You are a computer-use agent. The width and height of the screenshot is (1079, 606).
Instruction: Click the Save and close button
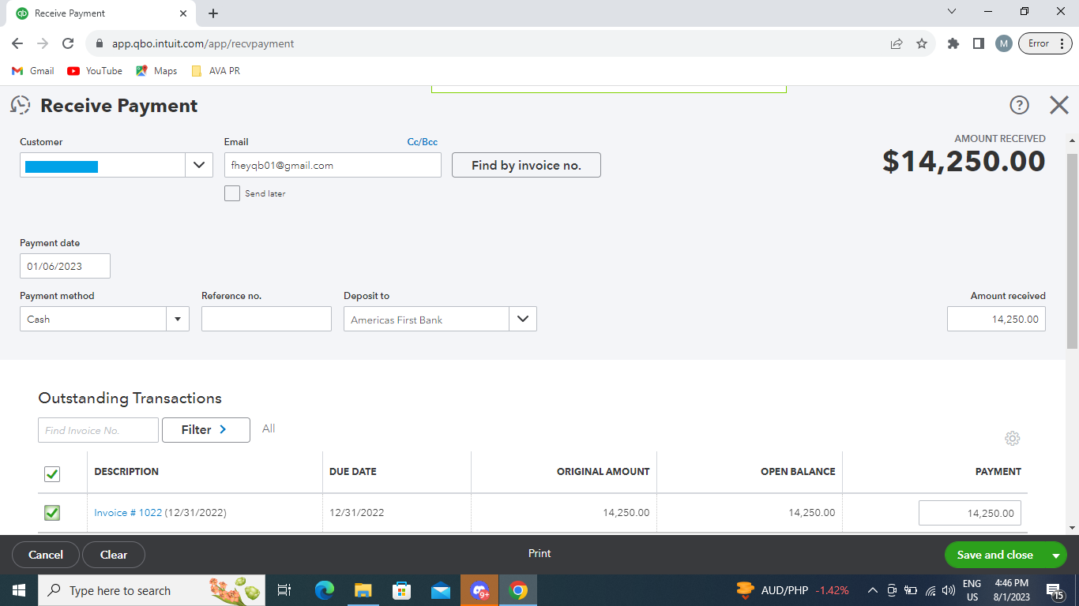(x=994, y=555)
